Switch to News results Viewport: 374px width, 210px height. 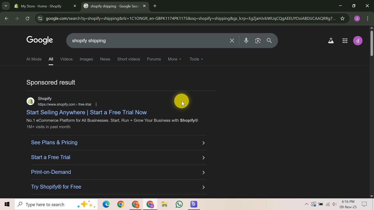tap(105, 59)
